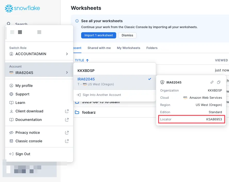Dismiss the worksheets import banner
The height and width of the screenshot is (182, 229).
[127, 35]
